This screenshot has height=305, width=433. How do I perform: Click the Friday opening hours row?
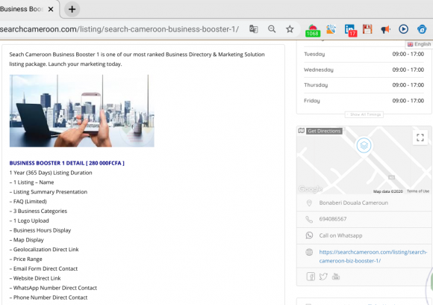coord(364,101)
